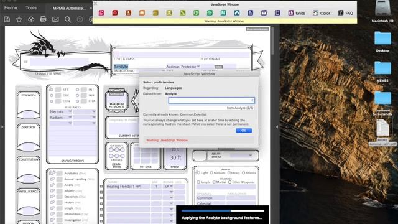Click the previous page up-arrow icon
The width and height of the screenshot is (398, 224).
tap(80, 19)
